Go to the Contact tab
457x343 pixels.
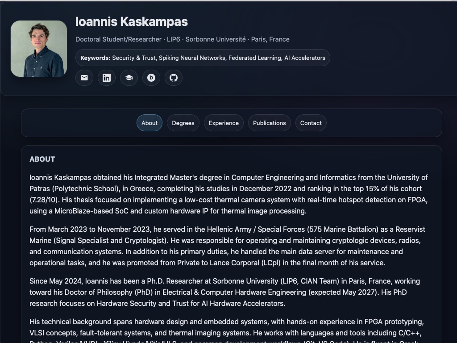point(311,123)
